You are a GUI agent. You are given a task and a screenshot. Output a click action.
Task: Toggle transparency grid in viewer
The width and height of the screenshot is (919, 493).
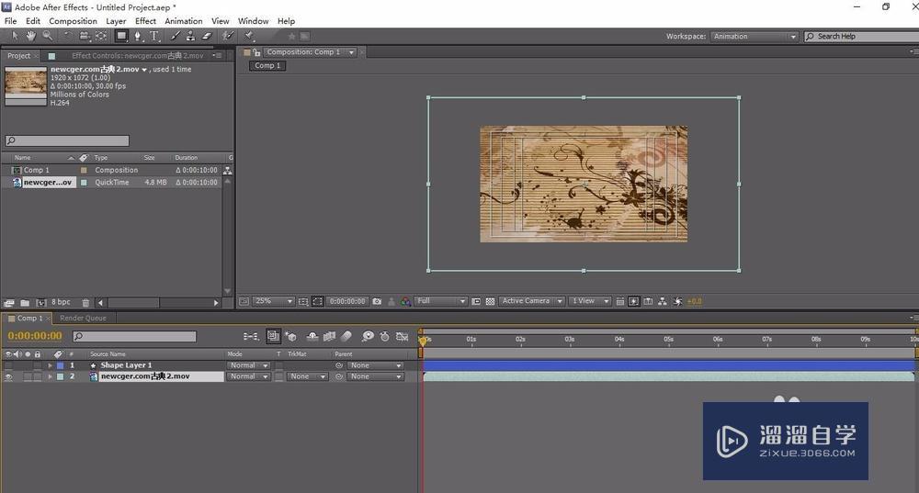pos(491,301)
